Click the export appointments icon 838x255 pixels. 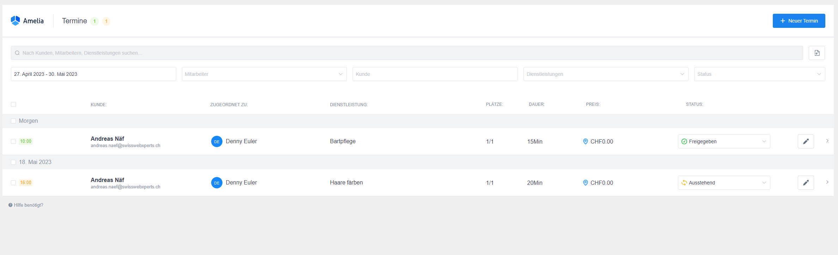pyautogui.click(x=816, y=53)
